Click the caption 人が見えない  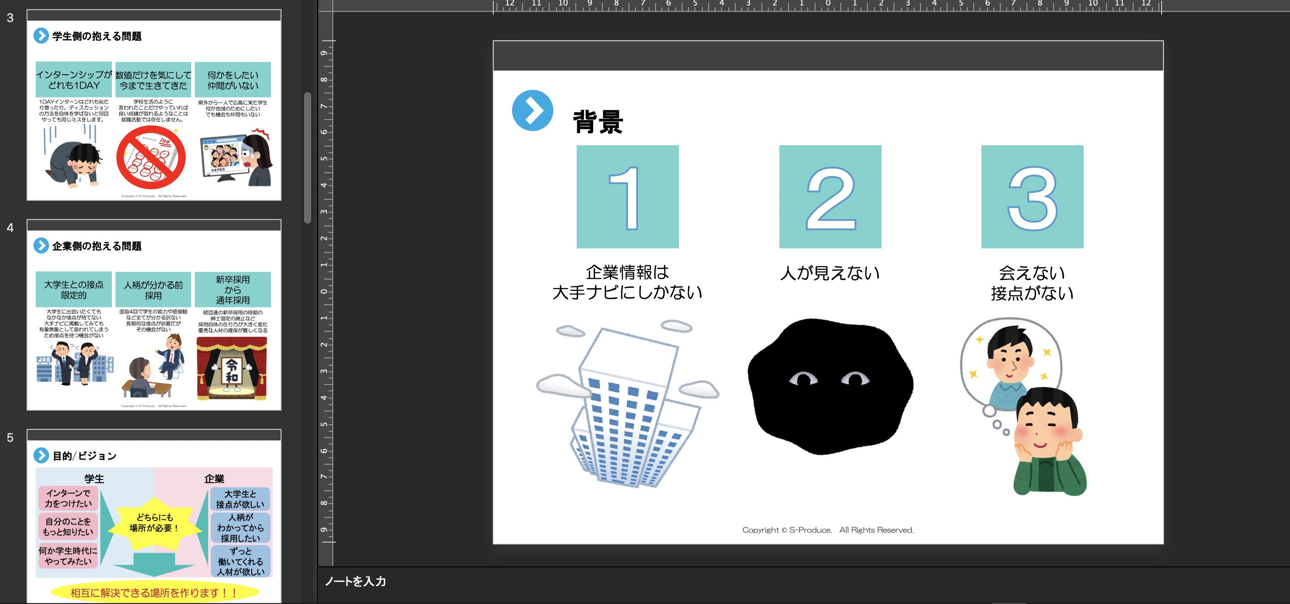tap(830, 273)
